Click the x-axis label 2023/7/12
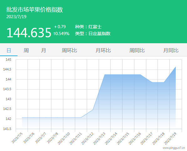 [x=87, y=138]
